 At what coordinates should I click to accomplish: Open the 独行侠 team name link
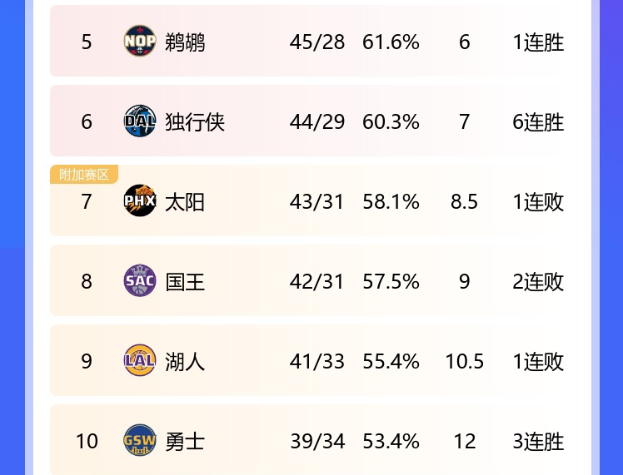point(195,121)
